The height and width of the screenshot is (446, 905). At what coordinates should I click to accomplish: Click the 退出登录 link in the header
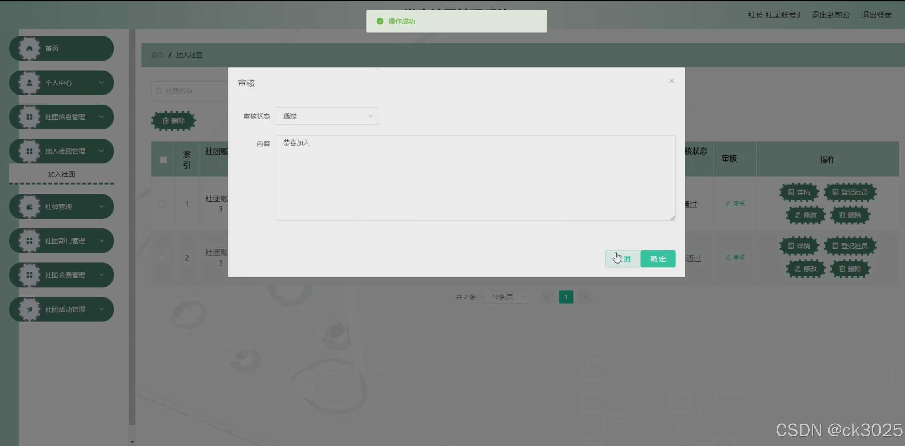point(876,15)
